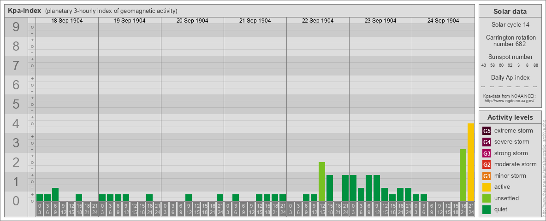Select the 20 Sep 1904 date header

tap(192, 21)
